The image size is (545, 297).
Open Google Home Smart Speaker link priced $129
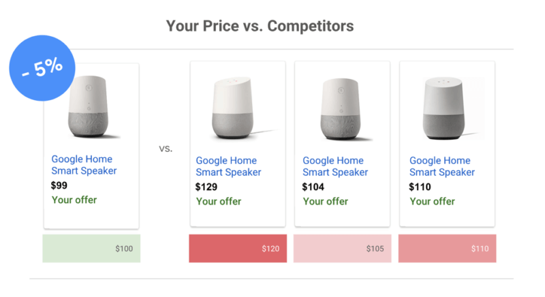pyautogui.click(x=228, y=166)
